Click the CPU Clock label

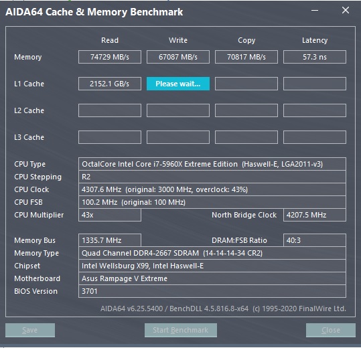pos(31,189)
